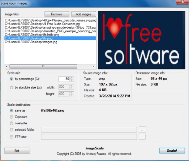The image size is (189, 161).
Task: Click the destination file size 3 KB value
Action: pyautogui.click(x=154, y=84)
